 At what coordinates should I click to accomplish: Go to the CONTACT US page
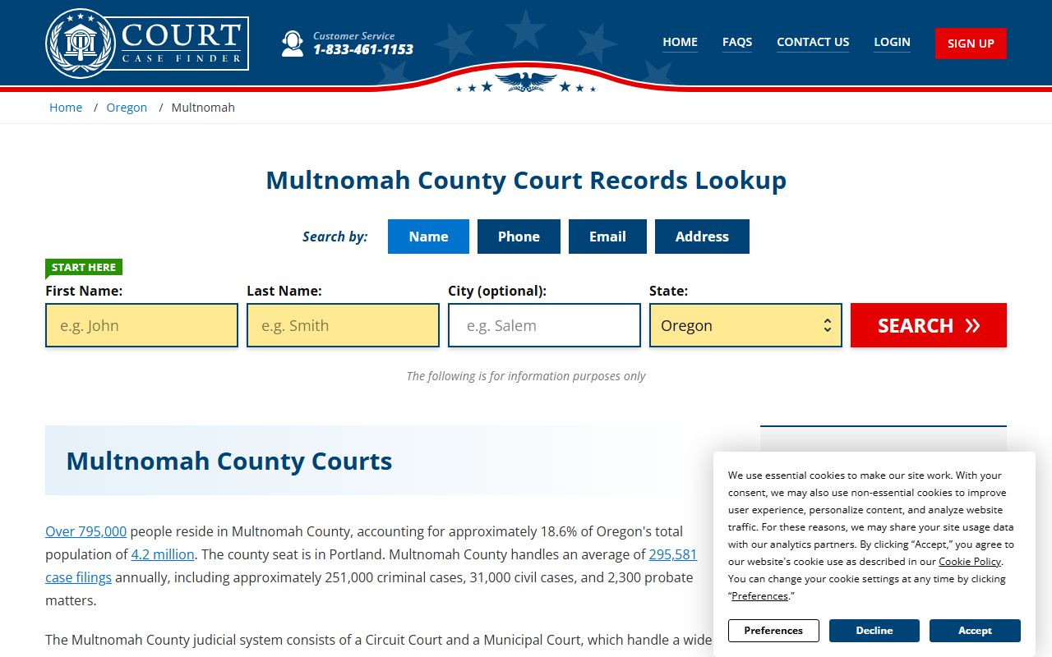(x=813, y=42)
